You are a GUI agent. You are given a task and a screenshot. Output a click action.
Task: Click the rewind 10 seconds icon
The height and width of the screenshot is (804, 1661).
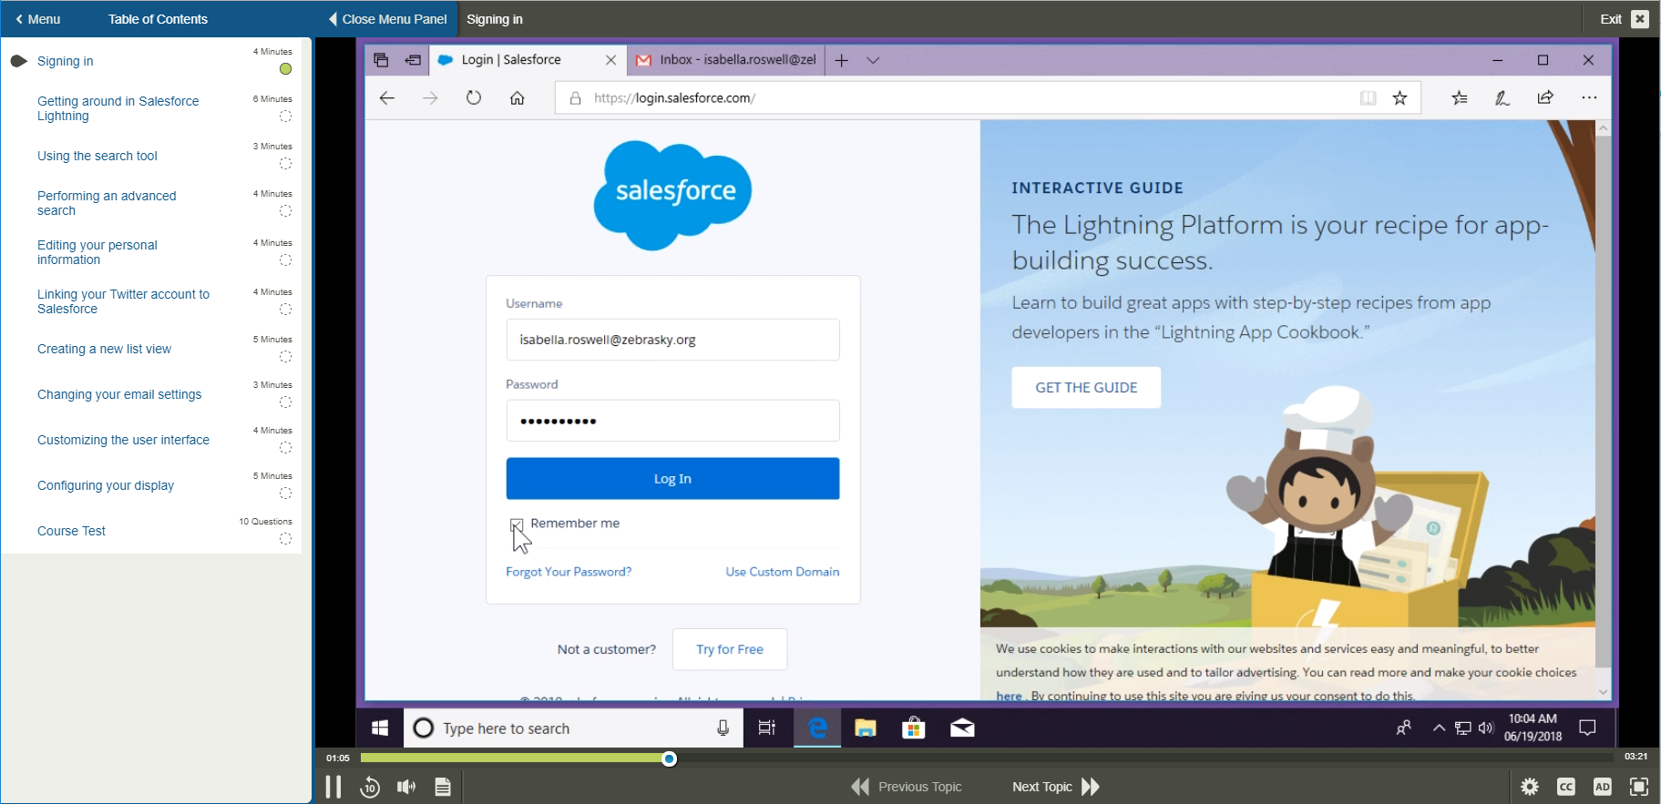(x=370, y=787)
